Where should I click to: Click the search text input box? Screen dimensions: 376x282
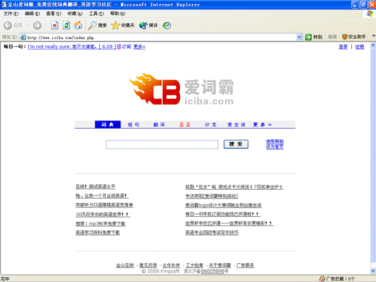162,145
